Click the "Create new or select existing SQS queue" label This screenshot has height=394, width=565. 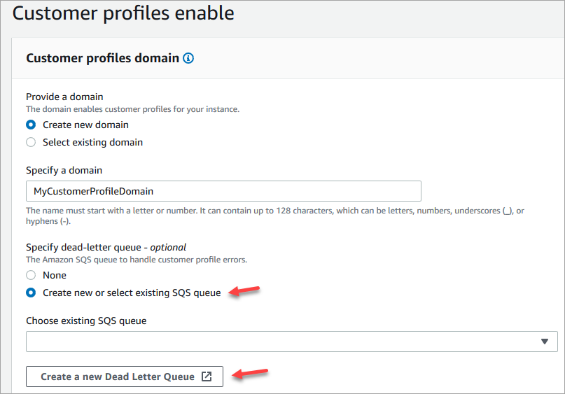pos(132,293)
